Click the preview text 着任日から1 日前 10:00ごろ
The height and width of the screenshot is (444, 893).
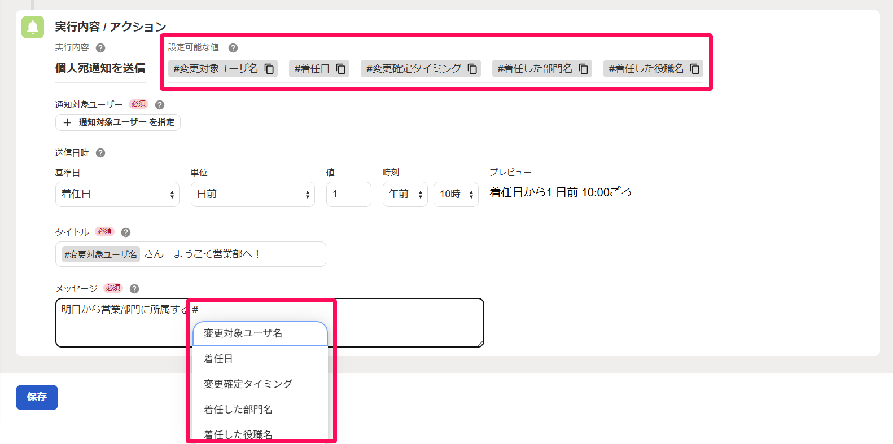pos(561,192)
